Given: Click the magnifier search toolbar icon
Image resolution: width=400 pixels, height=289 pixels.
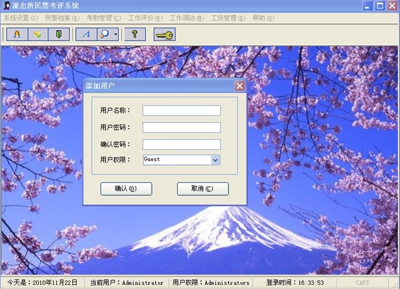Looking at the screenshot, I should pos(104,34).
